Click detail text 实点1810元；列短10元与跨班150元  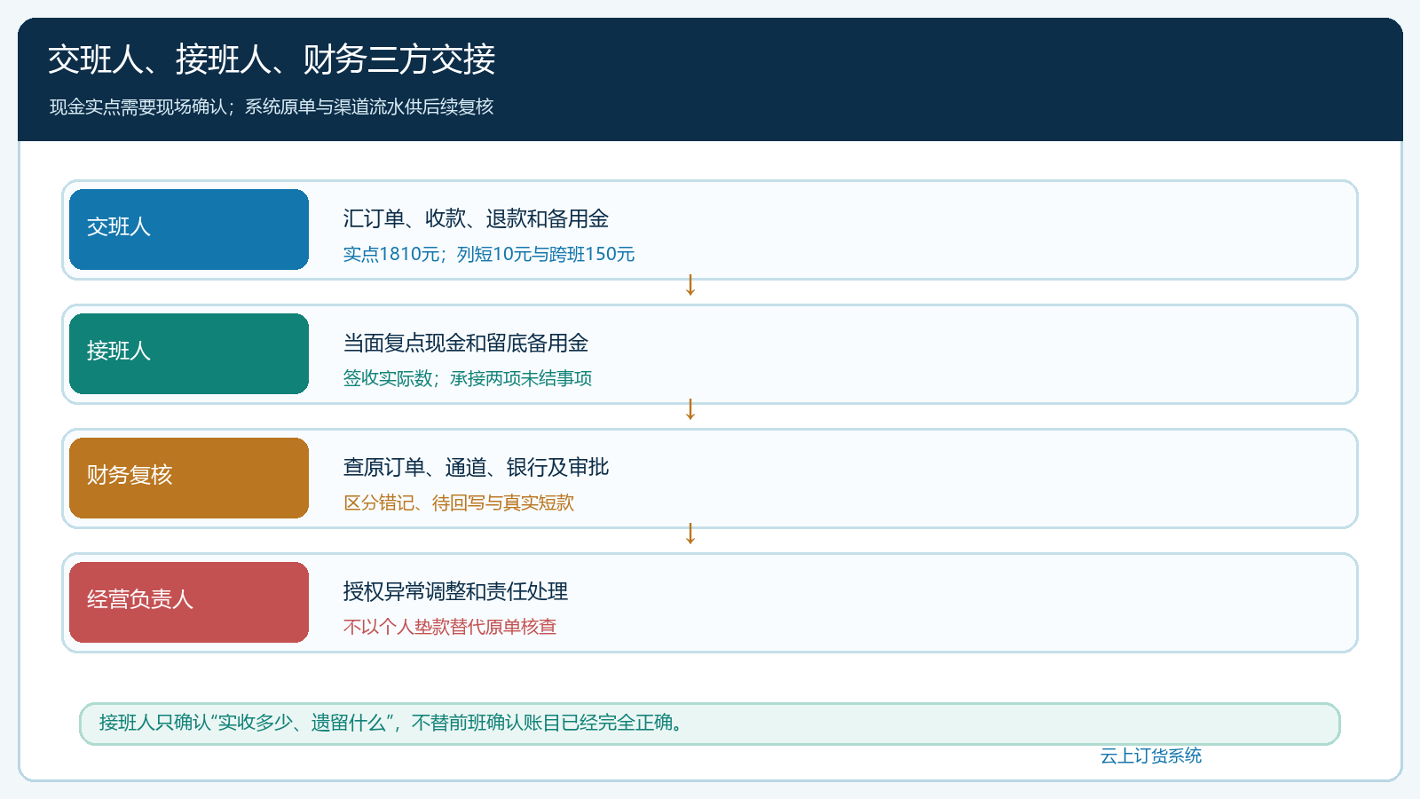pyautogui.click(x=489, y=254)
